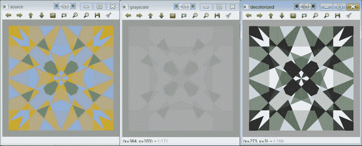Pan down in the decolorized window

pyautogui.click(x=282, y=15)
